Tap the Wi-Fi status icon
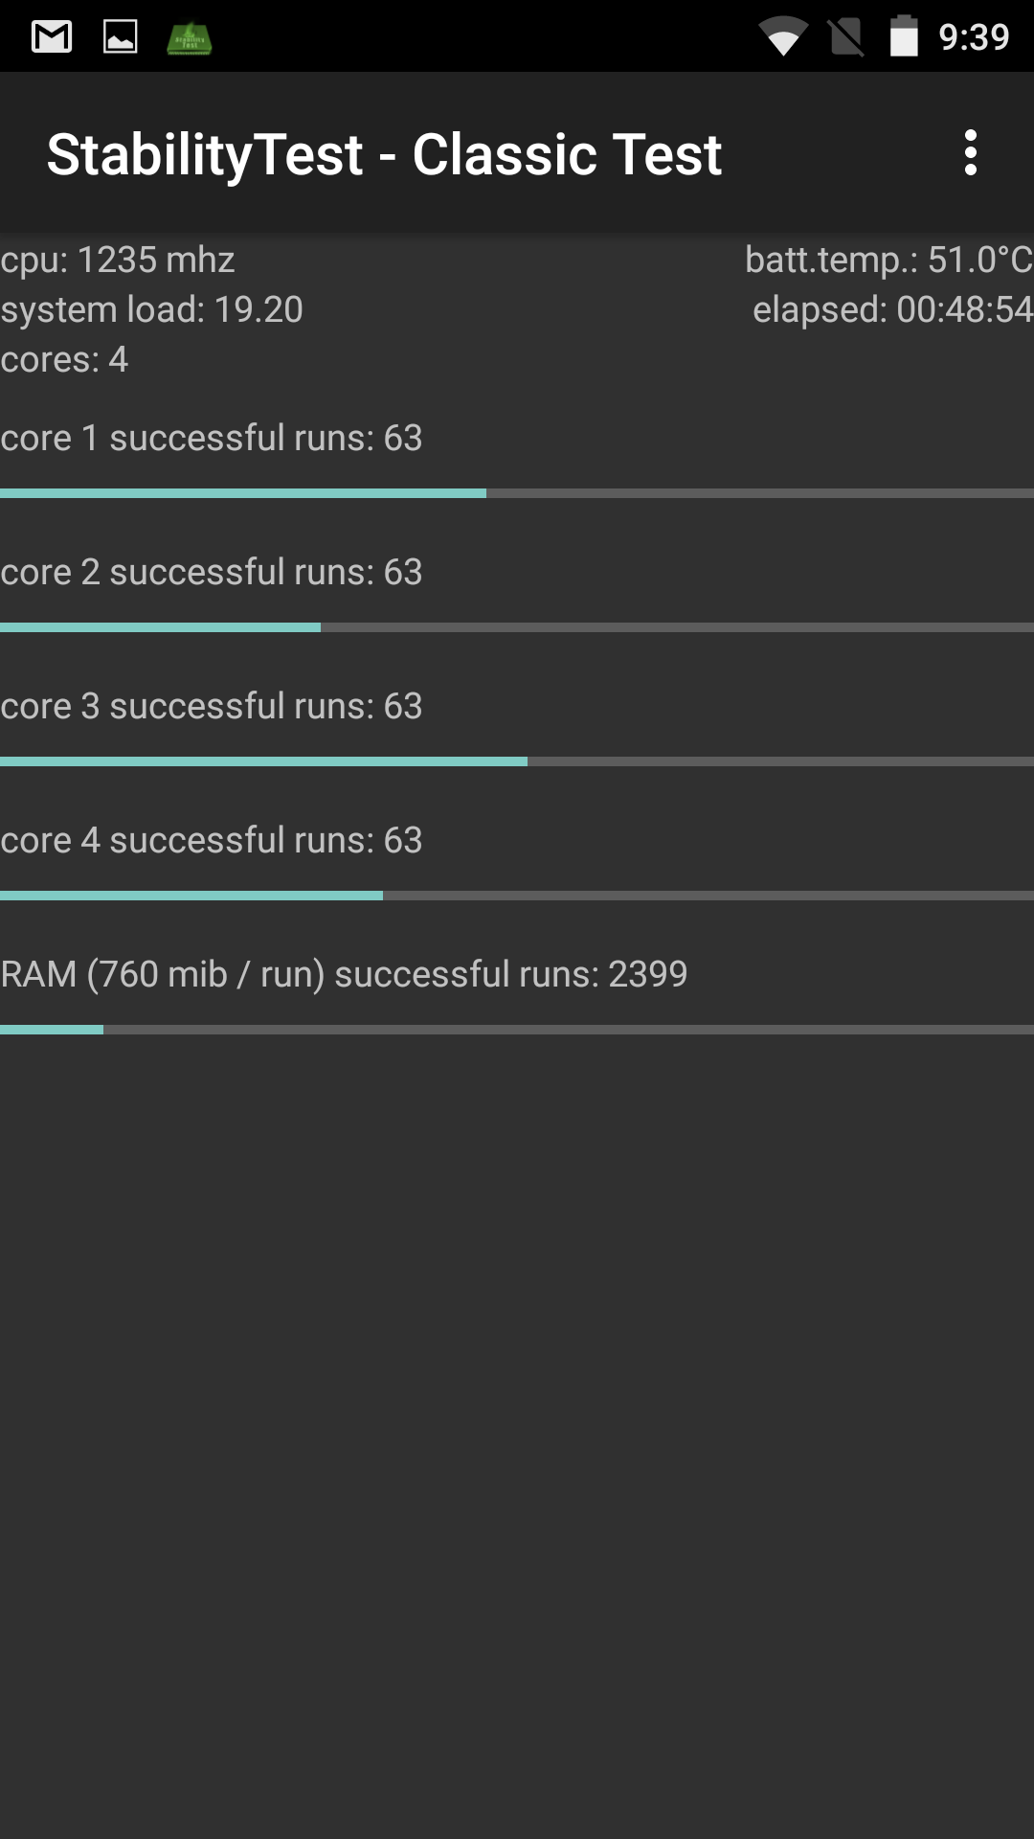Viewport: 1034px width, 1839px height. [783, 37]
